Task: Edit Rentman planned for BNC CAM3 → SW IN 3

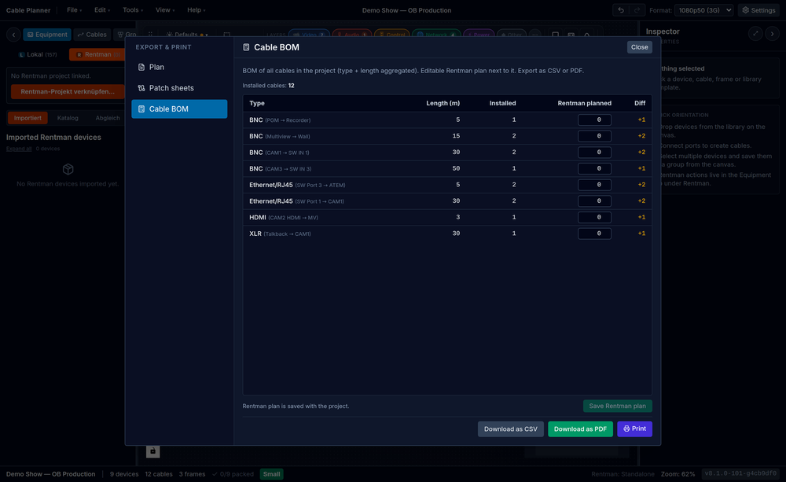Action: click(594, 168)
